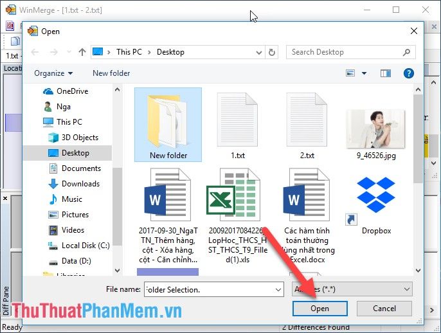Image resolution: width=441 pixels, height=333 pixels.
Task: Expand the File name dropdown
Action: coord(278,290)
